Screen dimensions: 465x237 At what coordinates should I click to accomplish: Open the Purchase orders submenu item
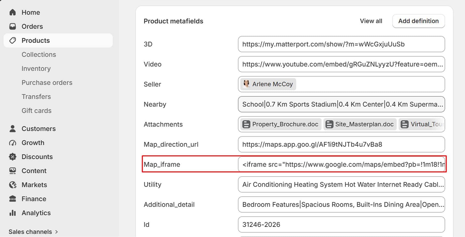pyautogui.click(x=47, y=82)
